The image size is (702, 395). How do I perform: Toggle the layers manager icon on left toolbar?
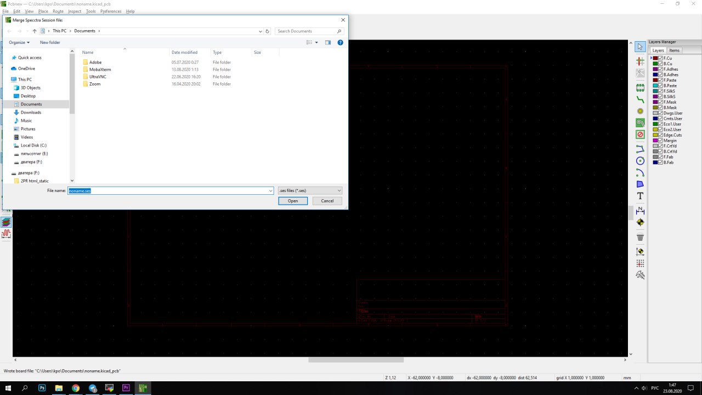(6, 222)
